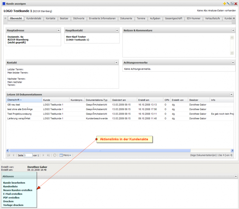Open the Kundendetails tab

(34, 18)
